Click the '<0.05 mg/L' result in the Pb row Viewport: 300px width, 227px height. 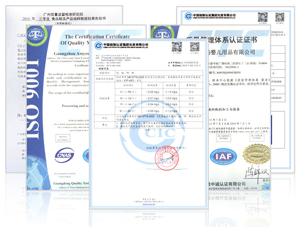coord(152,92)
